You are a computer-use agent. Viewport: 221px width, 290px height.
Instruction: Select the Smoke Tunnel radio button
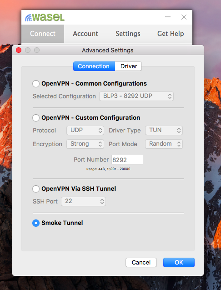36,223
